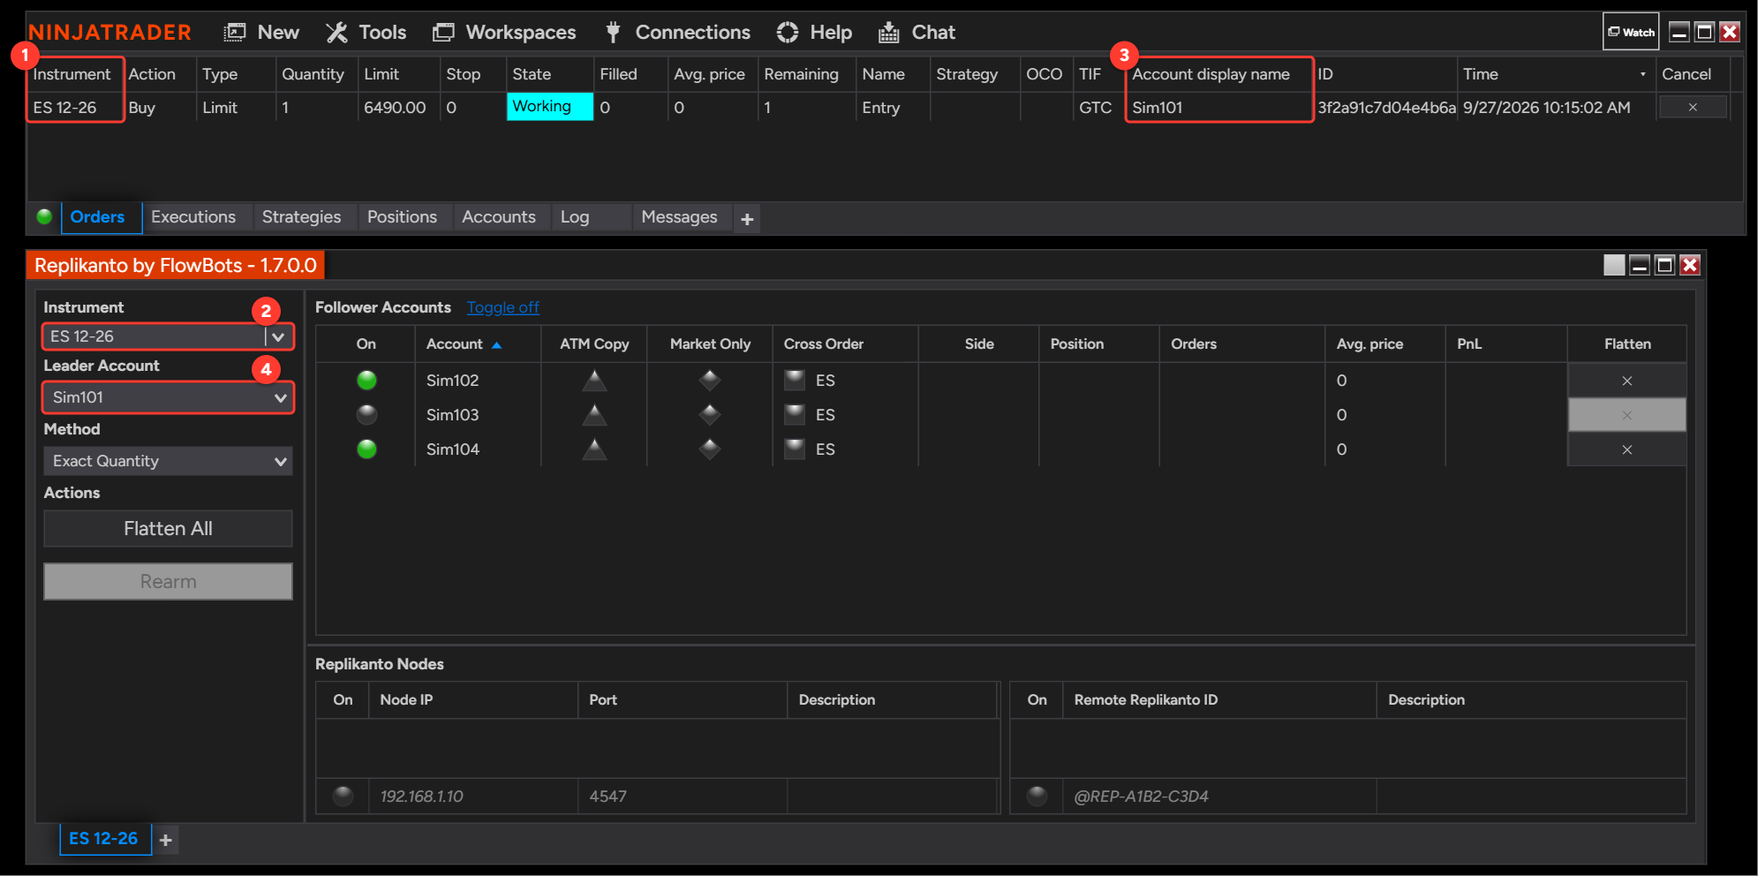Image resolution: width=1758 pixels, height=876 pixels.
Task: Toggle Market Only for Sim103
Action: pyautogui.click(x=710, y=415)
